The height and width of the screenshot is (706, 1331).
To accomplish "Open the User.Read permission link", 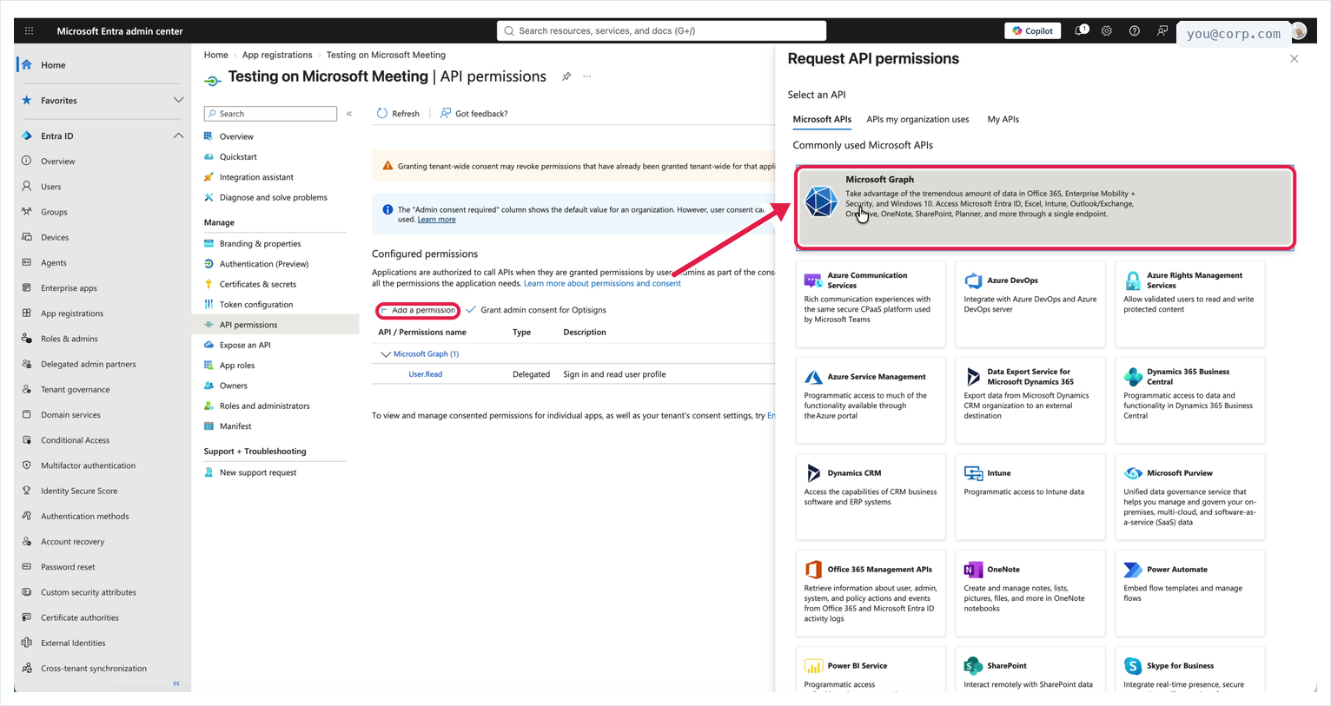I will coord(426,374).
